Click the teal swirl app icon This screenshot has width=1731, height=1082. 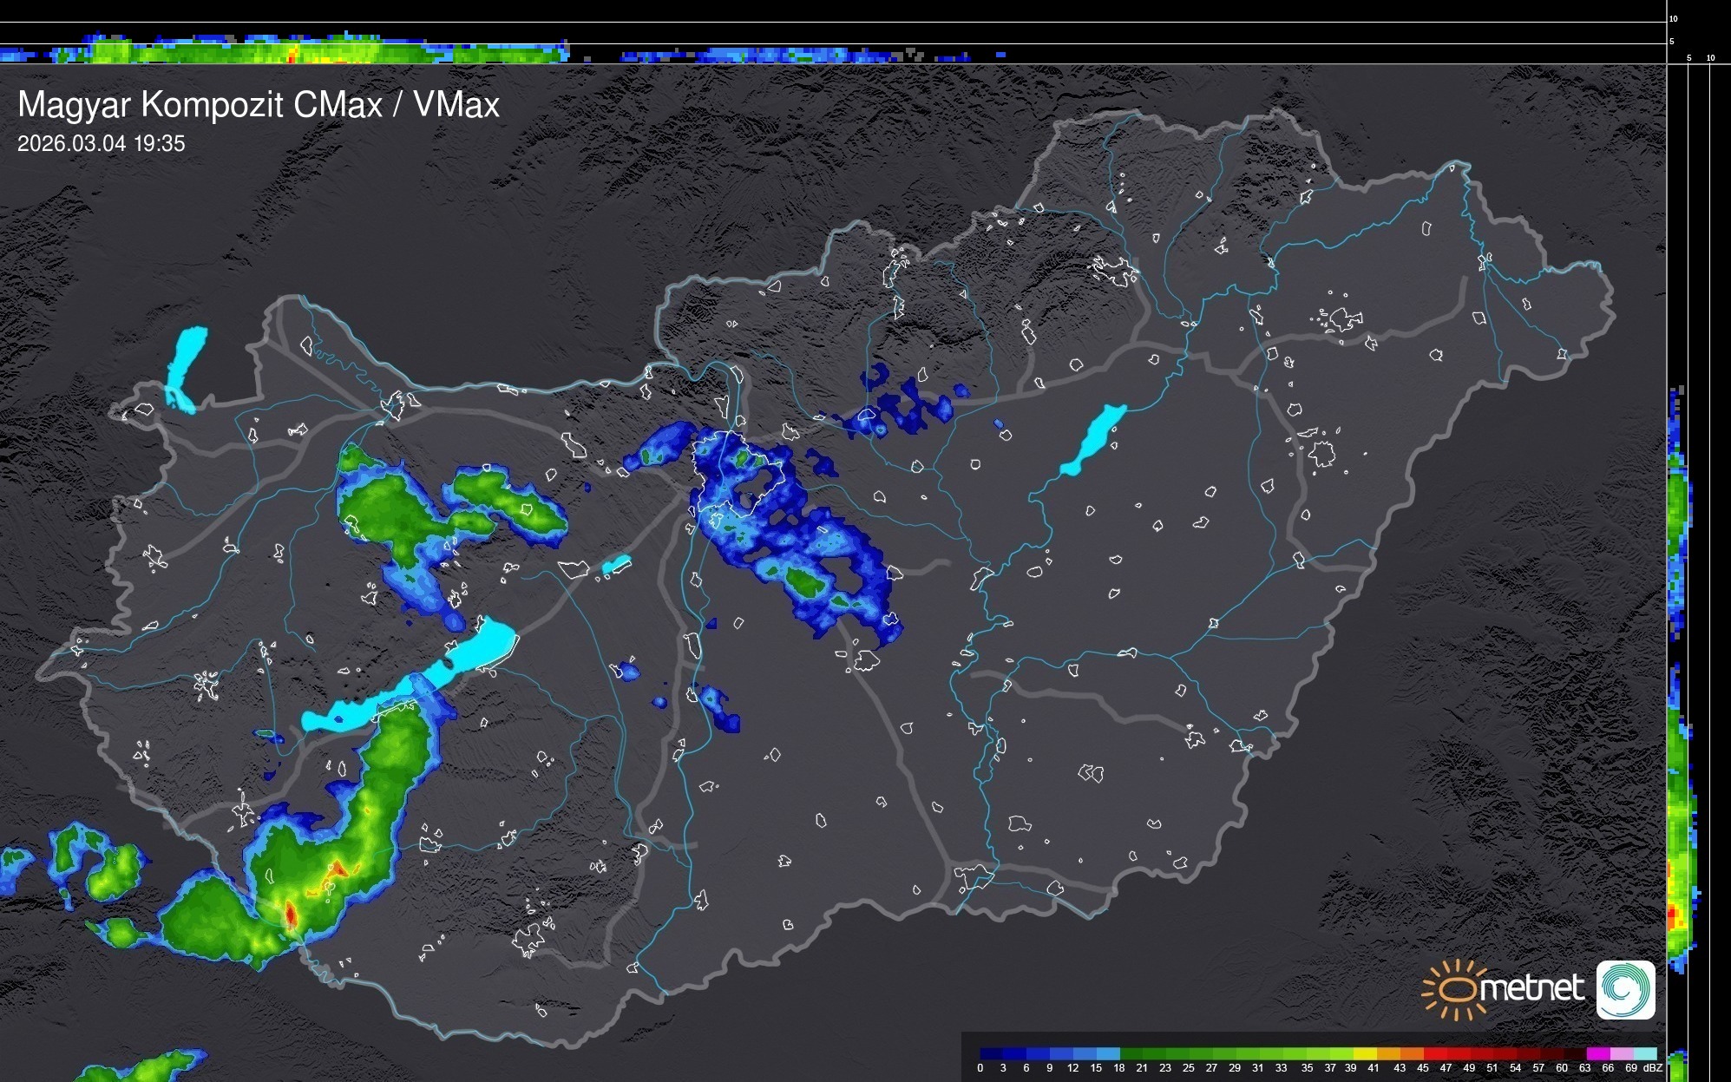(1625, 989)
